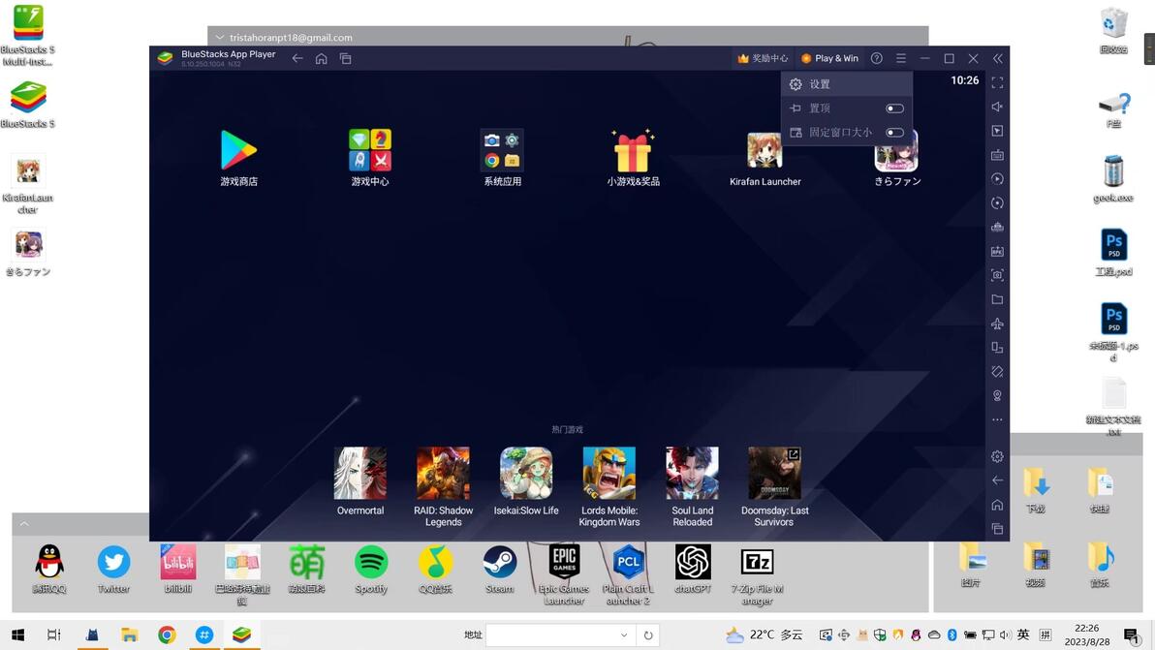This screenshot has height=650, width=1155.
Task: Open the media folder icon in sidebar
Action: coord(997,299)
